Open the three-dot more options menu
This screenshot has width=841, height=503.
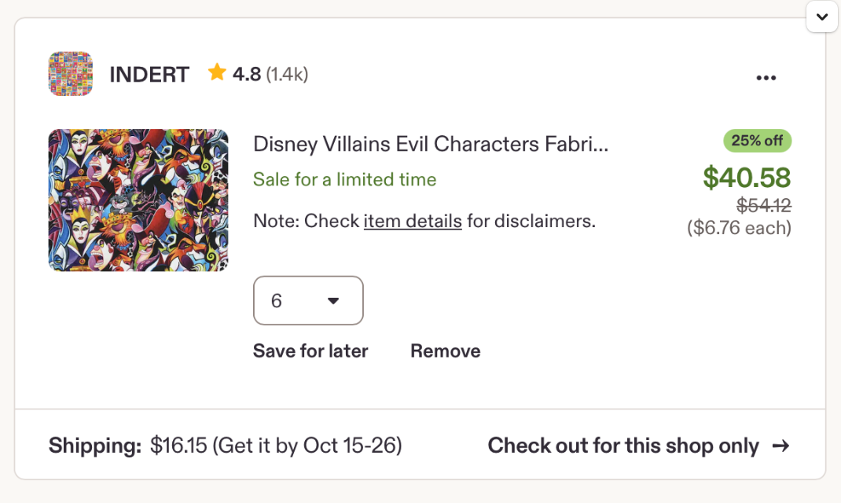(766, 78)
